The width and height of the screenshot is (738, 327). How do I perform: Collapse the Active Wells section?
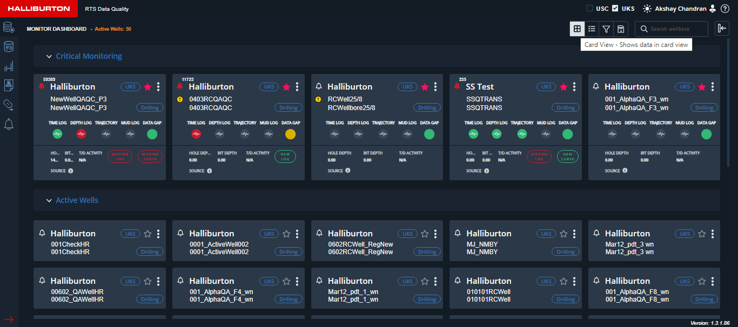tap(49, 200)
